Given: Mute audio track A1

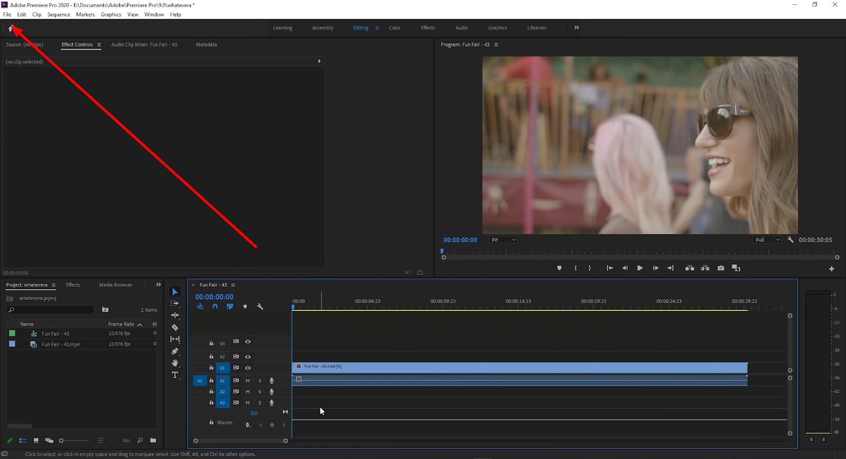Looking at the screenshot, I should [x=247, y=381].
